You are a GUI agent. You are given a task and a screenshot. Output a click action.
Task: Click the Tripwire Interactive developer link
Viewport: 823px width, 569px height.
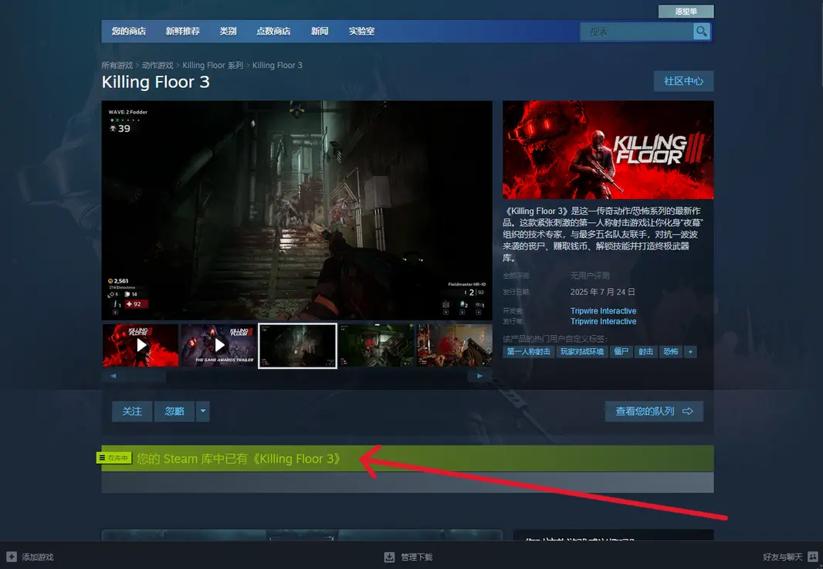(x=603, y=311)
